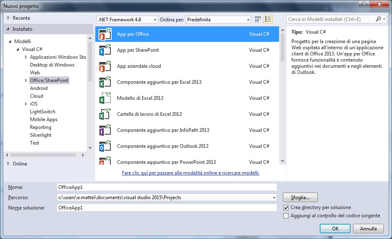Select Desktop di Windows category
This screenshot has width=392, height=239.
point(52,65)
